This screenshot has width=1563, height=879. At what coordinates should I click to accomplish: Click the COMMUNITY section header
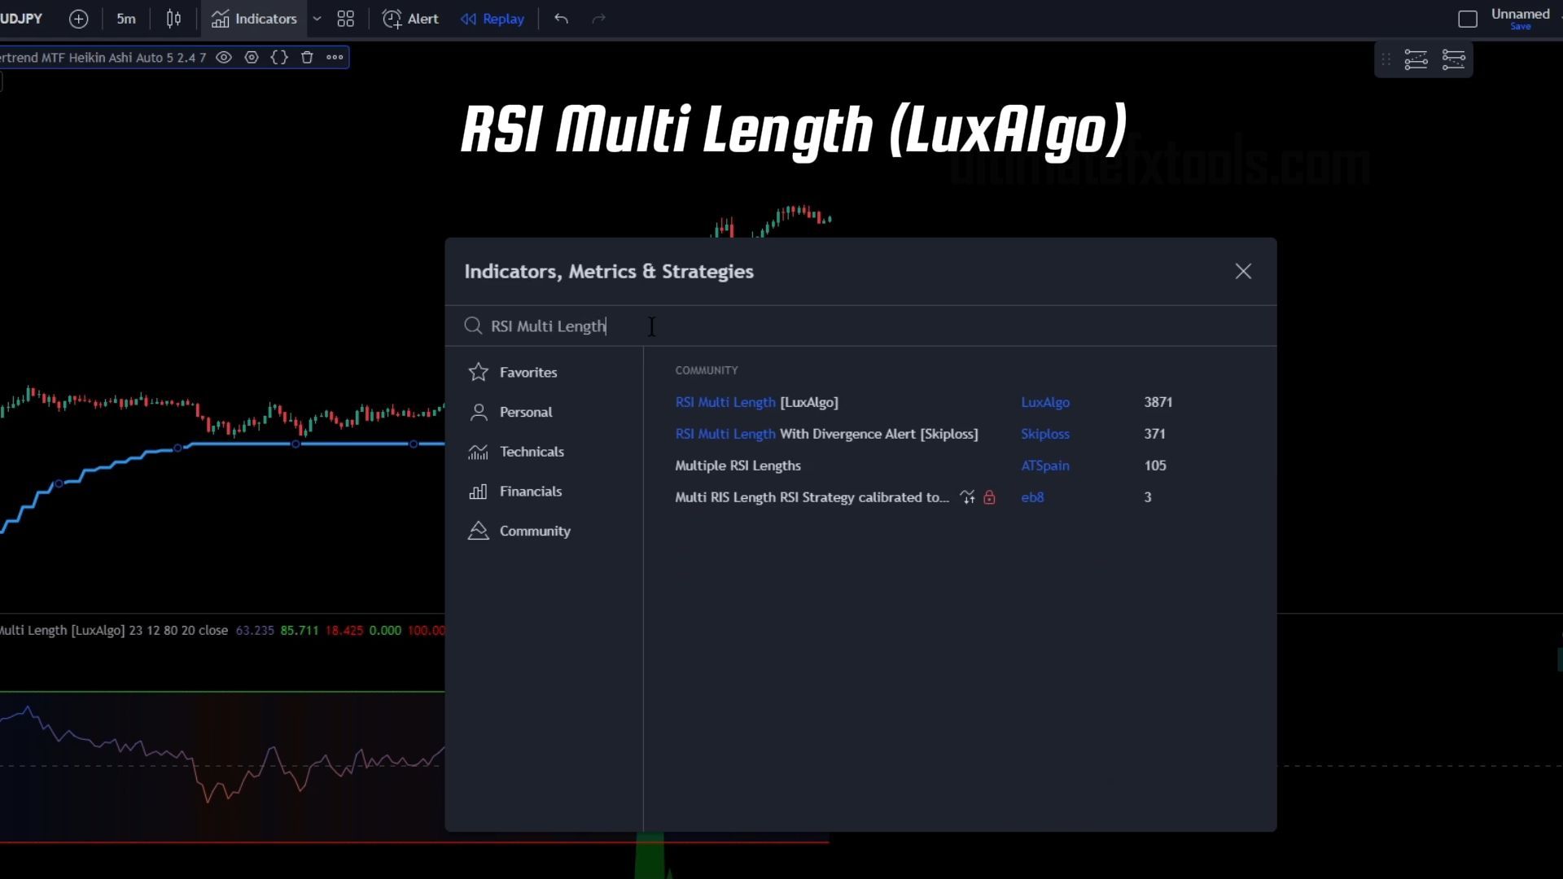click(x=707, y=370)
